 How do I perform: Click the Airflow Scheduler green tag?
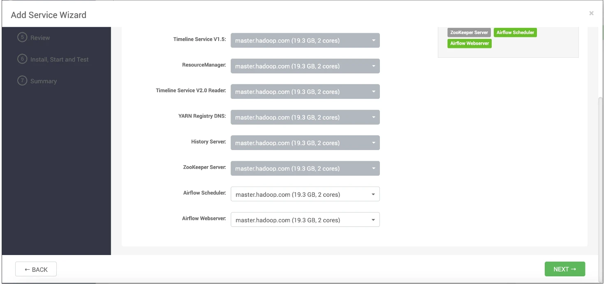(515, 32)
